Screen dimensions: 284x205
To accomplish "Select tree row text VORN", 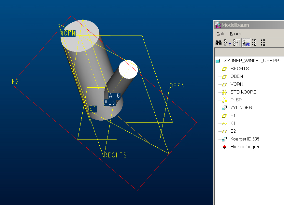I will 237,84.
